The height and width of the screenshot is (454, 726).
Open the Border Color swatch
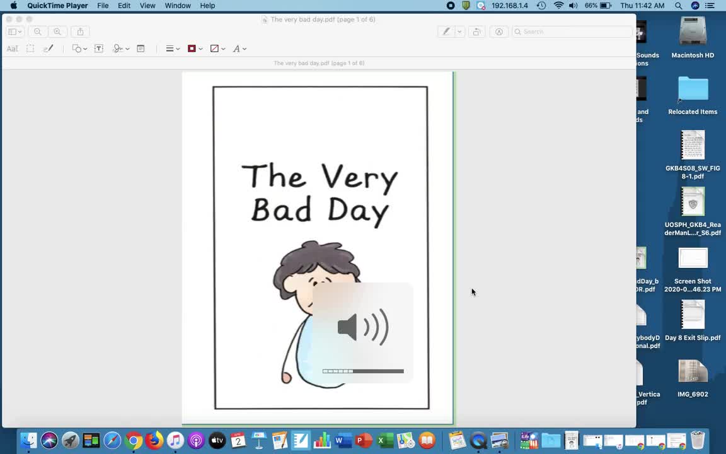click(x=195, y=49)
